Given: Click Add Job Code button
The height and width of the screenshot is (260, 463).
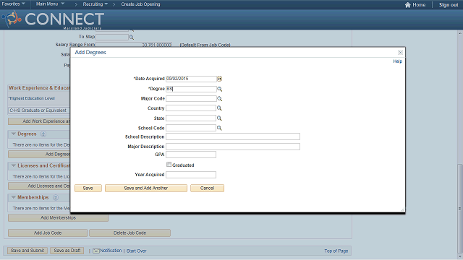Looking at the screenshot, I should point(48,233).
